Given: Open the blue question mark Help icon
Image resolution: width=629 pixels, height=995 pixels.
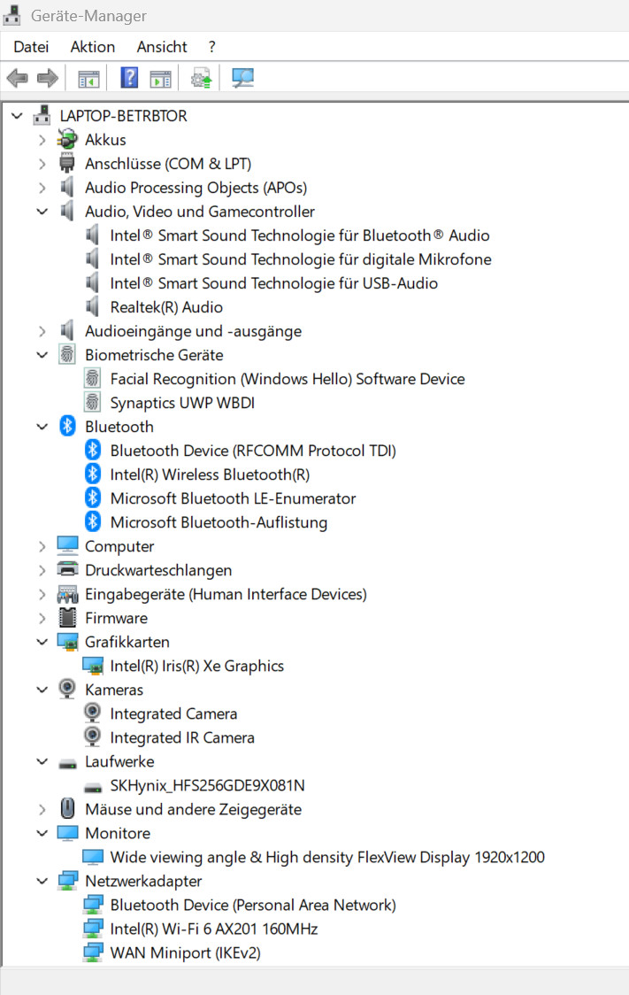Looking at the screenshot, I should [129, 77].
